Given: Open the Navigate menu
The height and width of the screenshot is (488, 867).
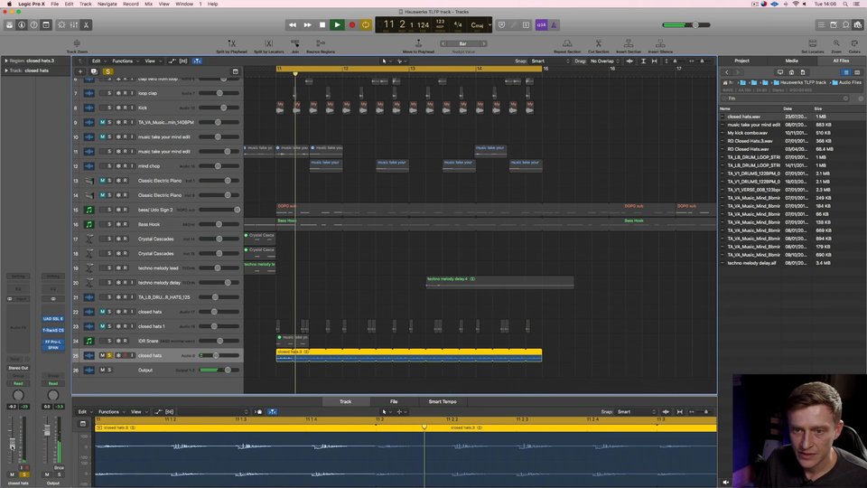Looking at the screenshot, I should pos(107,4).
